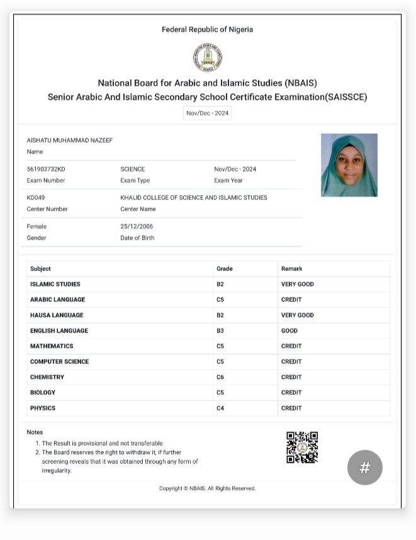This screenshot has width=416, height=540.
Task: Click the Nov/Dec - 2024 session badge
Action: (207, 113)
